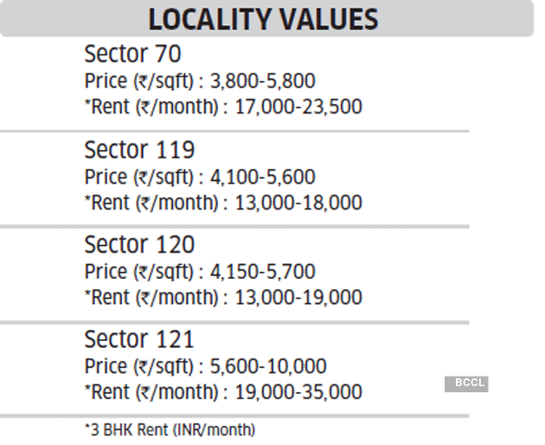Screen dimensions: 545x445
Task: Select the Sector 119 heading
Action: (x=139, y=150)
